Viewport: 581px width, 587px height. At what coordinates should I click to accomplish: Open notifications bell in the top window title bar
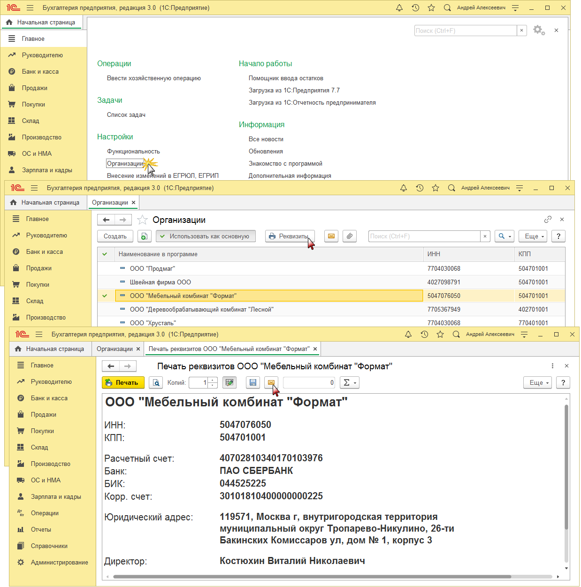[x=399, y=8]
